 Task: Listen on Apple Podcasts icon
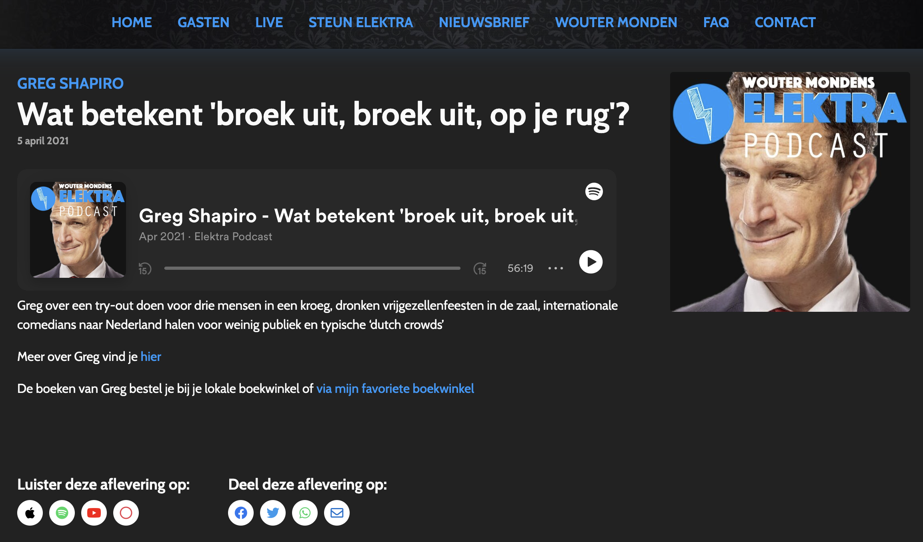tap(30, 513)
